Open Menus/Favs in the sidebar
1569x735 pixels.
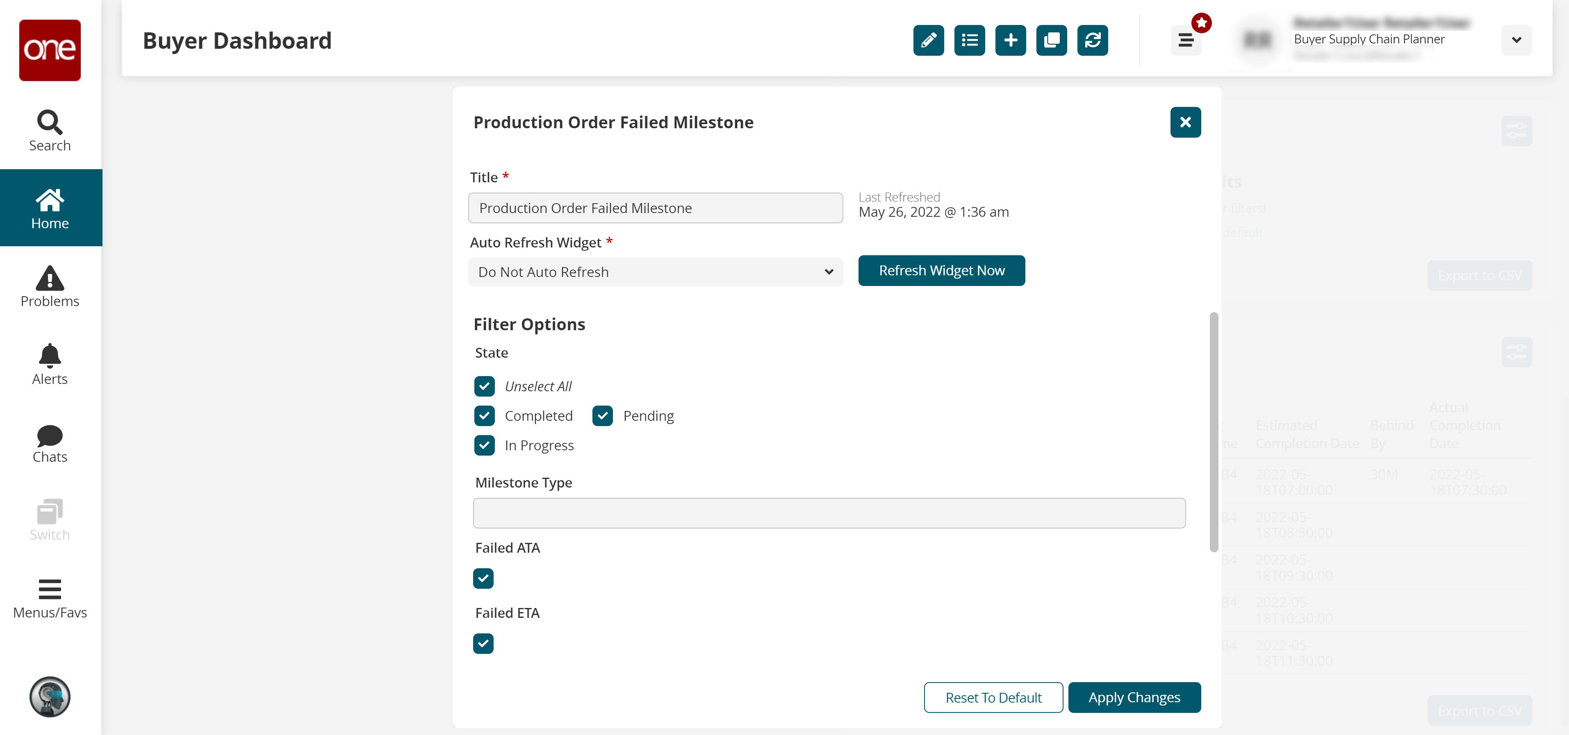pos(50,599)
